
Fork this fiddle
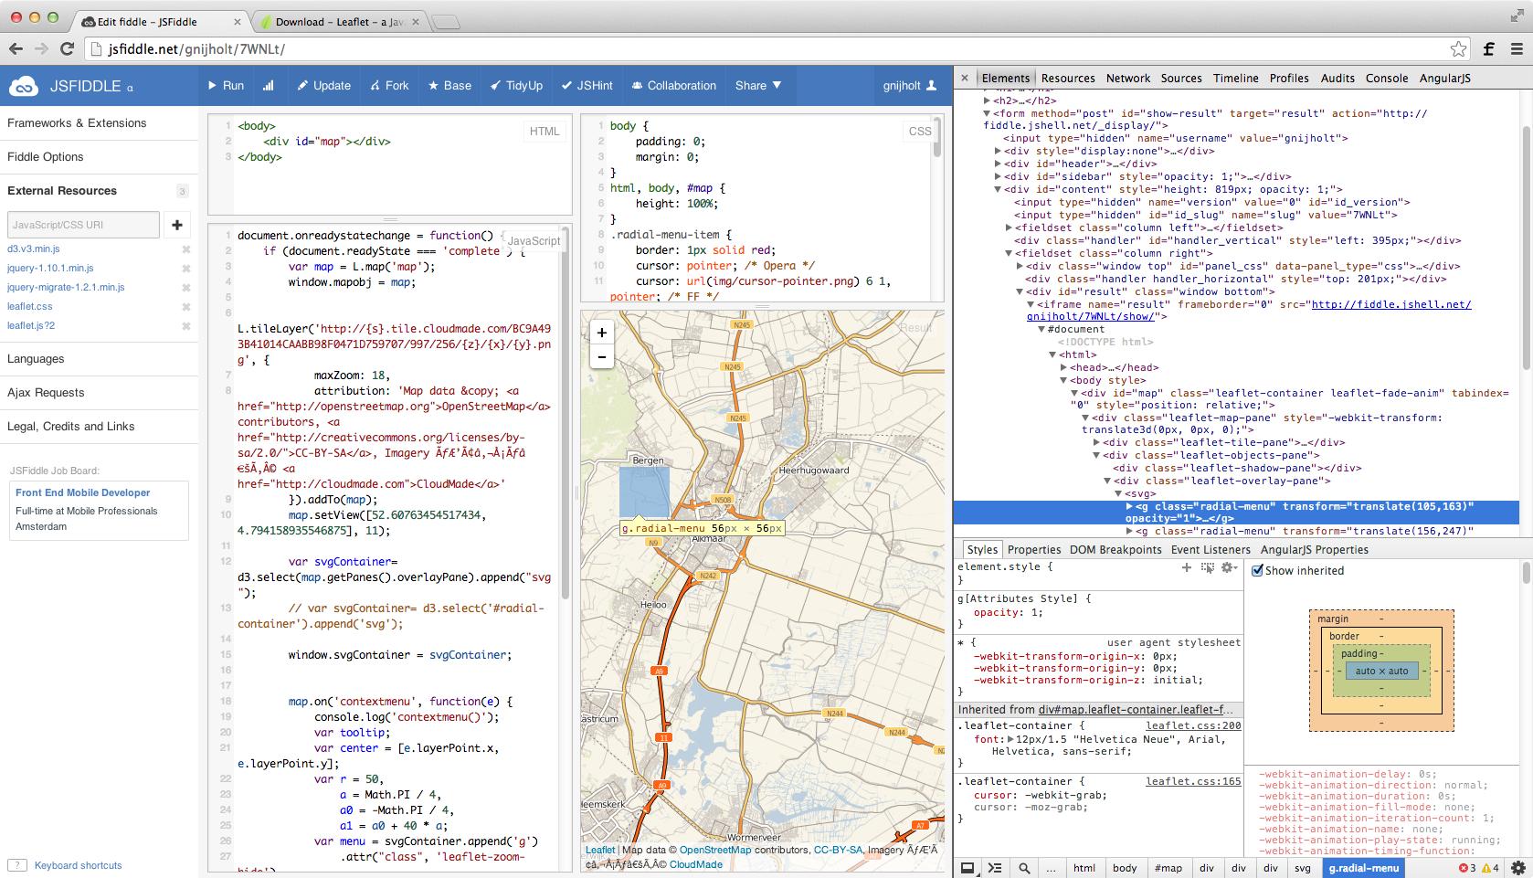click(x=389, y=85)
